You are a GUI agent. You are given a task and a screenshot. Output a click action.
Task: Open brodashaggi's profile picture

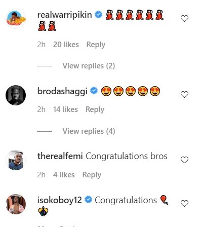[x=16, y=95]
